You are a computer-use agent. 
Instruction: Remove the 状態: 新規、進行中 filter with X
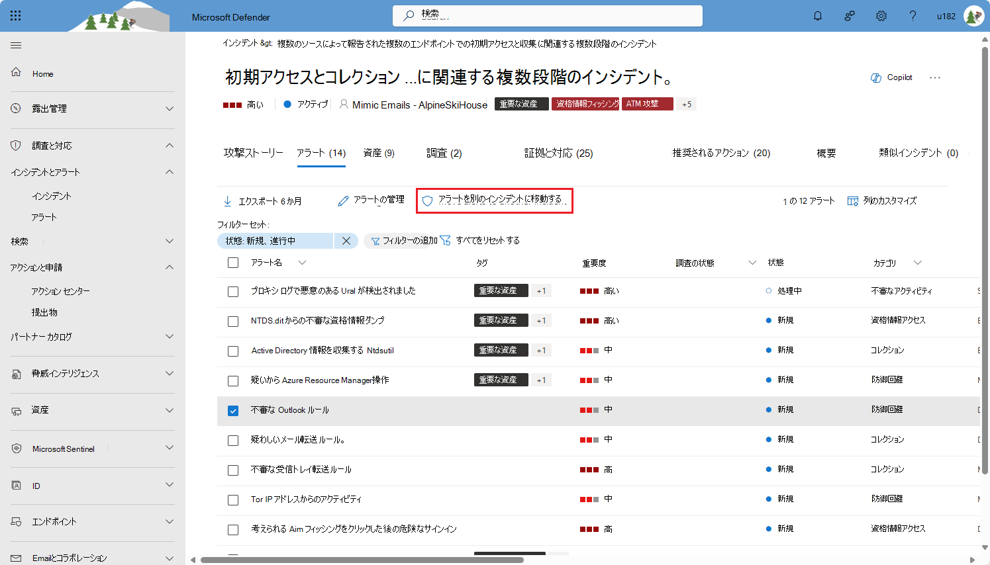(x=346, y=241)
